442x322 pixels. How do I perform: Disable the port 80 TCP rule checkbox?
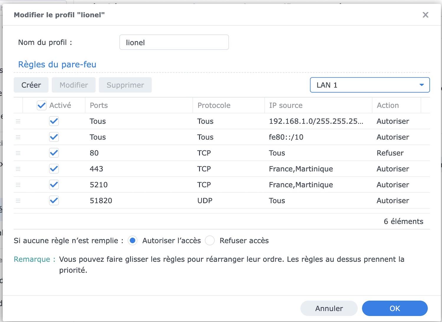tap(54, 153)
